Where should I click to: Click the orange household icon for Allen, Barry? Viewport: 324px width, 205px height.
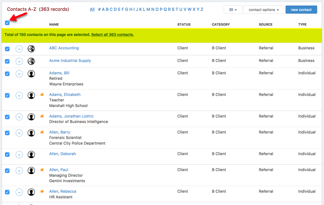[42, 132]
